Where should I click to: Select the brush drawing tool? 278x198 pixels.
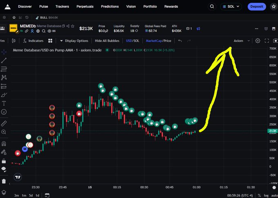coord(4,95)
